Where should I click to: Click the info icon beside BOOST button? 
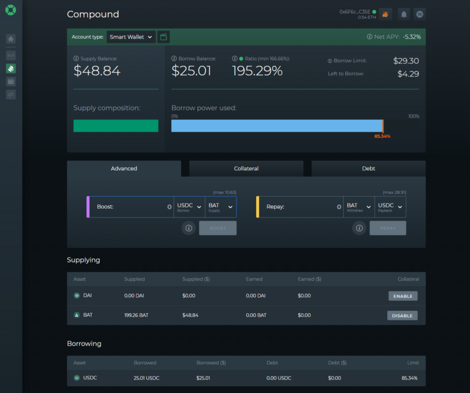click(x=189, y=228)
